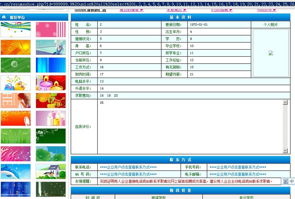This screenshot has width=295, height=199.
Task: Open the dark blue digital city thumbnail
Action: click(16, 189)
